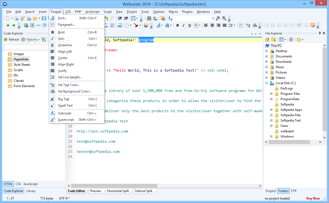
Task: Click the Open folder toolbar icon
Action: tap(35, 18)
